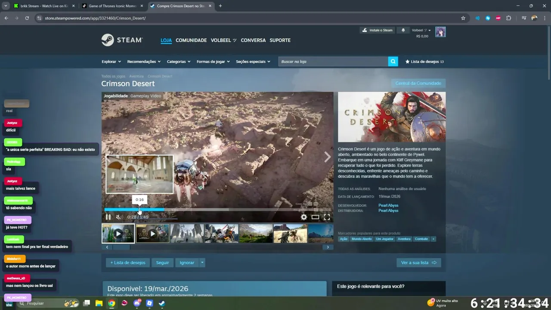Select the Mundo Aberto tag

(x=361, y=239)
